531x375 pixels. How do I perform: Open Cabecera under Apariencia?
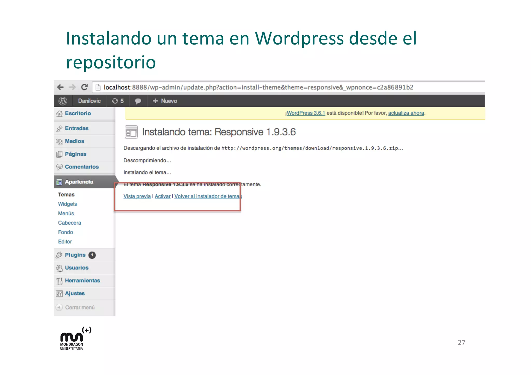69,223
